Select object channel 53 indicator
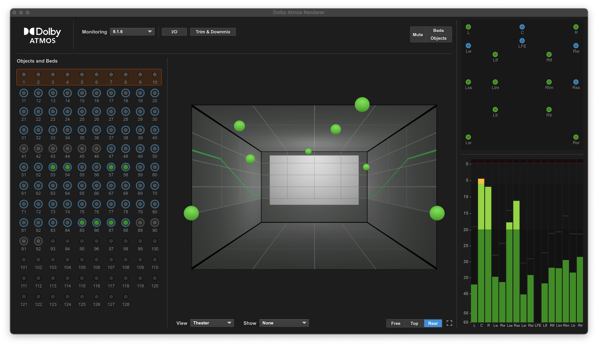The height and width of the screenshot is (346, 598). click(53, 167)
